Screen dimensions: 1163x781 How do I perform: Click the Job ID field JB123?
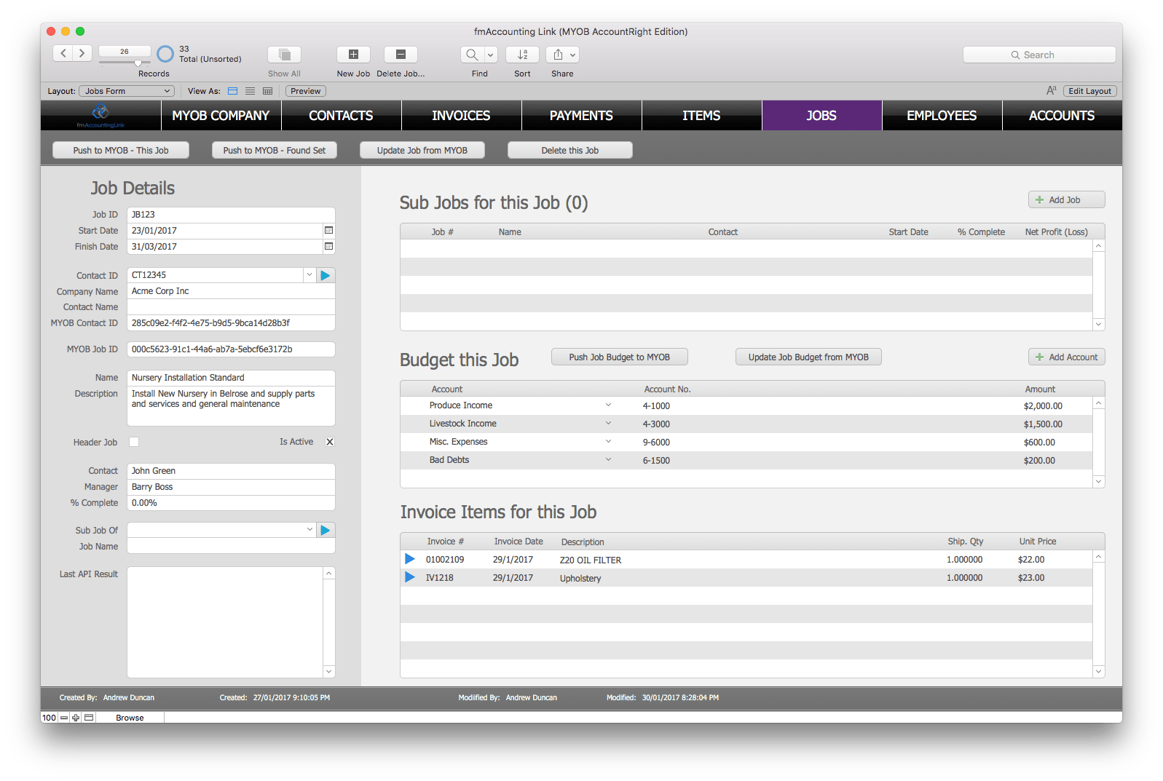point(231,215)
